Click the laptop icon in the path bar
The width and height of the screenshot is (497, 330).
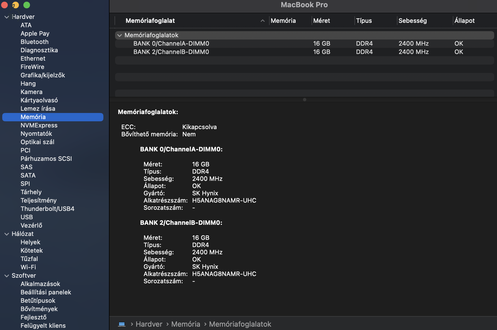click(122, 324)
